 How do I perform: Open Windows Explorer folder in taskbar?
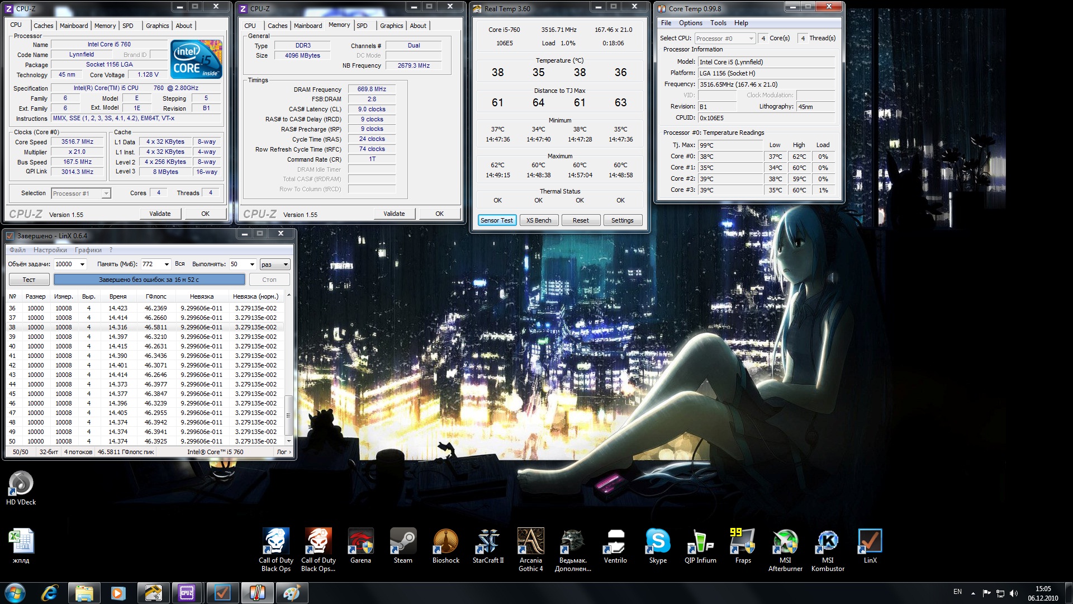coord(84,593)
